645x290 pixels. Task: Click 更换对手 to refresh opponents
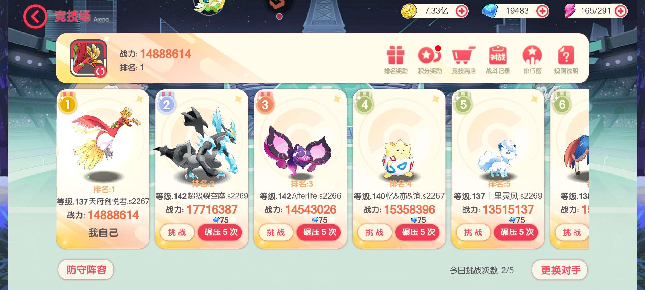point(560,270)
